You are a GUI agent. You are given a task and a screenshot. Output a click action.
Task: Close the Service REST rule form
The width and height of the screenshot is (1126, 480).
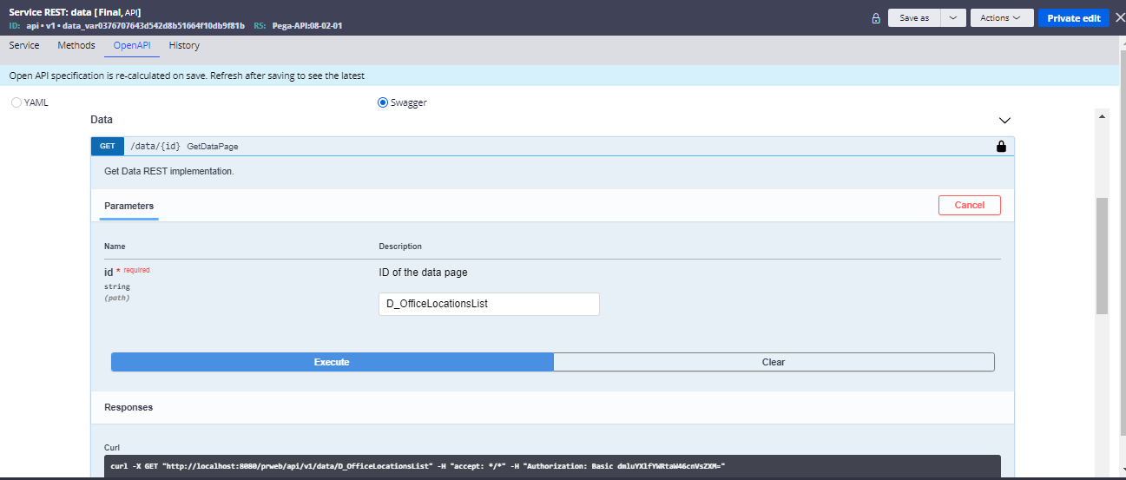point(1117,17)
